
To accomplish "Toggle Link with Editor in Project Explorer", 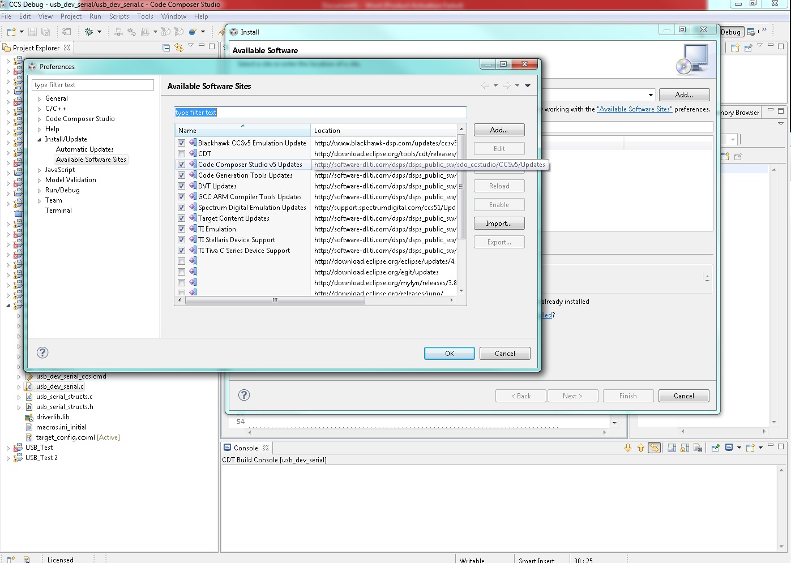I will (179, 48).
